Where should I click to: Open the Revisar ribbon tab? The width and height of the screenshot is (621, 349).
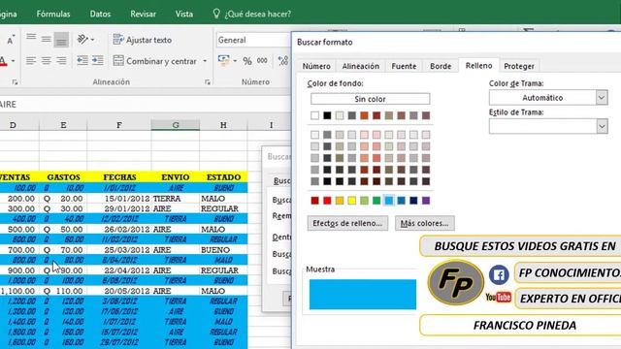pos(143,14)
